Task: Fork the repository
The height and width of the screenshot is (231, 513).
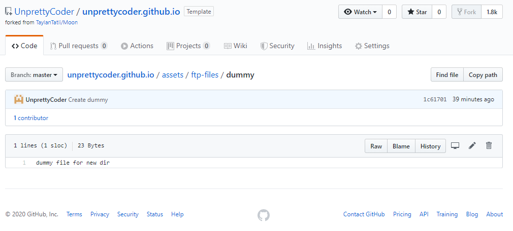Action: [x=466, y=12]
